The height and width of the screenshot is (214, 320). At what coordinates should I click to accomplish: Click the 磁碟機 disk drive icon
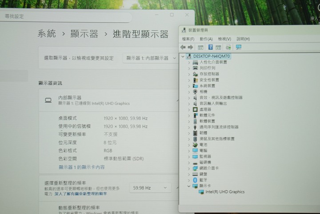click(195, 162)
